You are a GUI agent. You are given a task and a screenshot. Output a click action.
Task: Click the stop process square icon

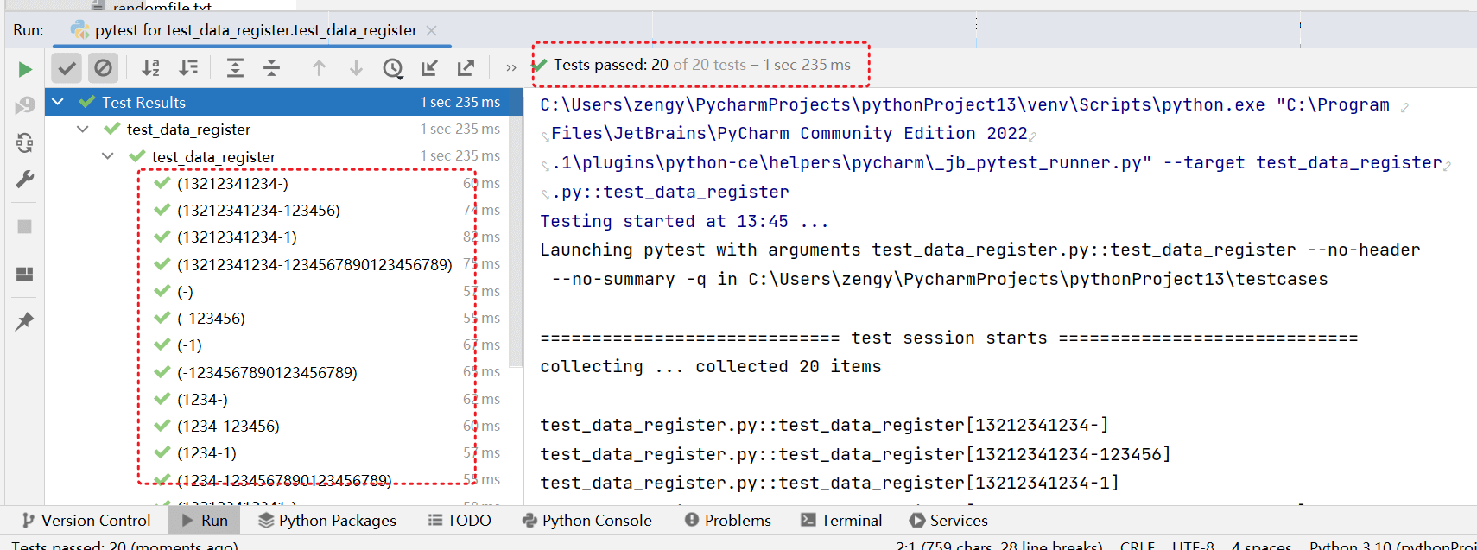[25, 226]
